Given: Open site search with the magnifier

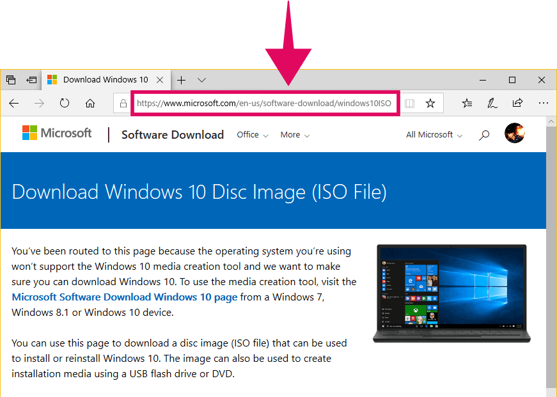Looking at the screenshot, I should coord(484,134).
